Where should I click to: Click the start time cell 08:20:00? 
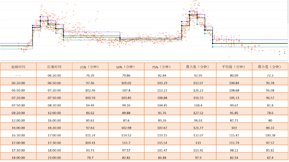pos(18,113)
